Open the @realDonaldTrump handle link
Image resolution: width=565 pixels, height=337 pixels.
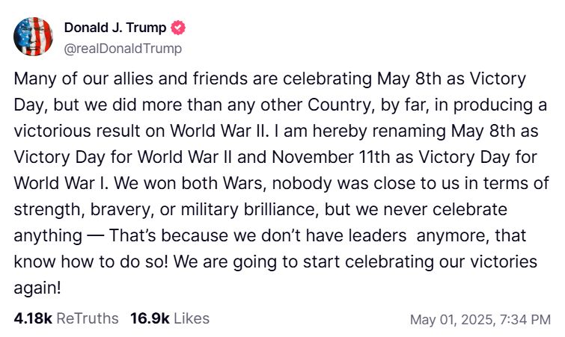click(123, 48)
